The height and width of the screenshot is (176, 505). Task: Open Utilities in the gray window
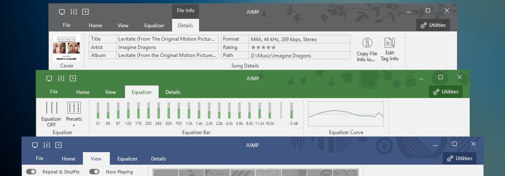pos(433,25)
